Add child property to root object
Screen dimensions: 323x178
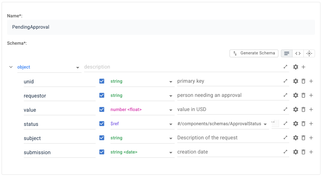pos(303,67)
